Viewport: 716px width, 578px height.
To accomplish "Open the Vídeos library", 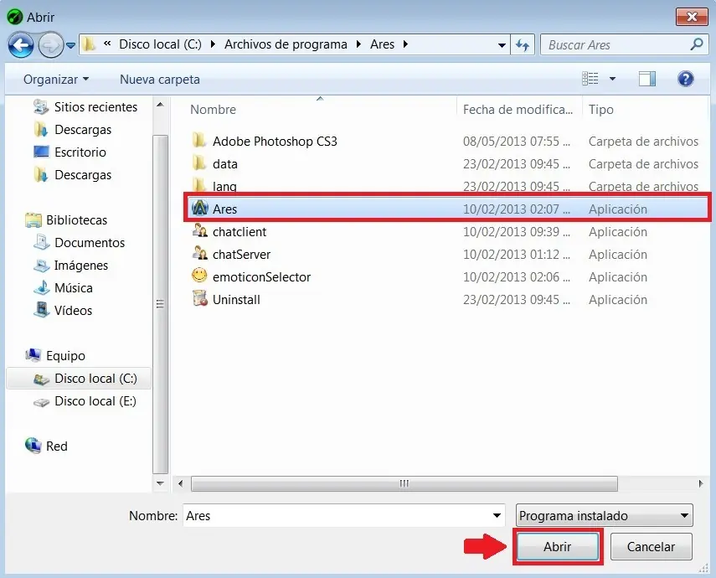I will coord(63,311).
